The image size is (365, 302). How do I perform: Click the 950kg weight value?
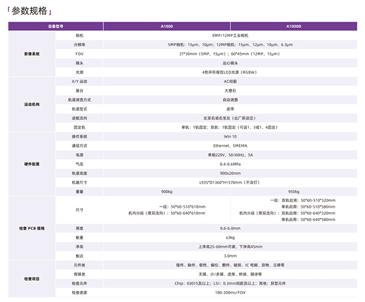[293, 191]
